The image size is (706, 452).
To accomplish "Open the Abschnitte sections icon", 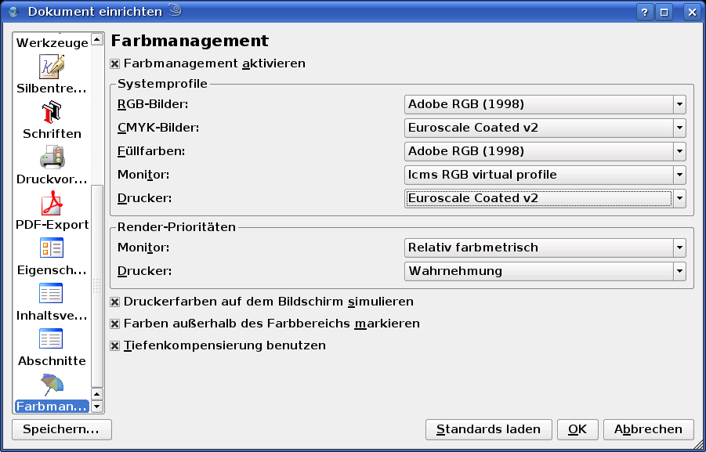I will [x=52, y=340].
